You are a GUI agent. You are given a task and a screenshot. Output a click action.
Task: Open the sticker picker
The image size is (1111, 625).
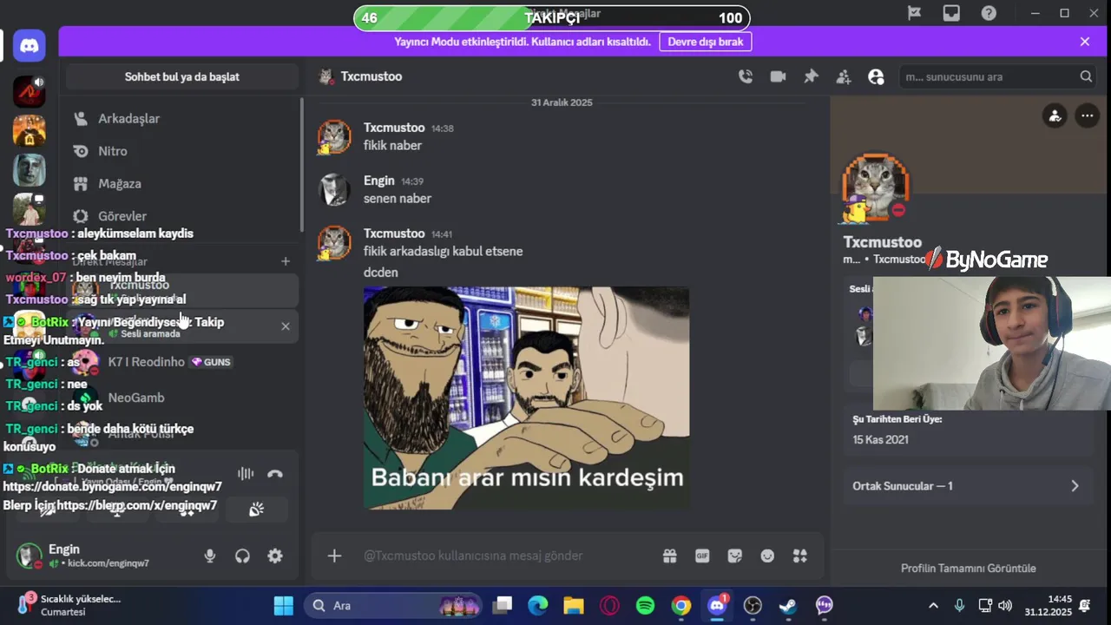pos(735,556)
